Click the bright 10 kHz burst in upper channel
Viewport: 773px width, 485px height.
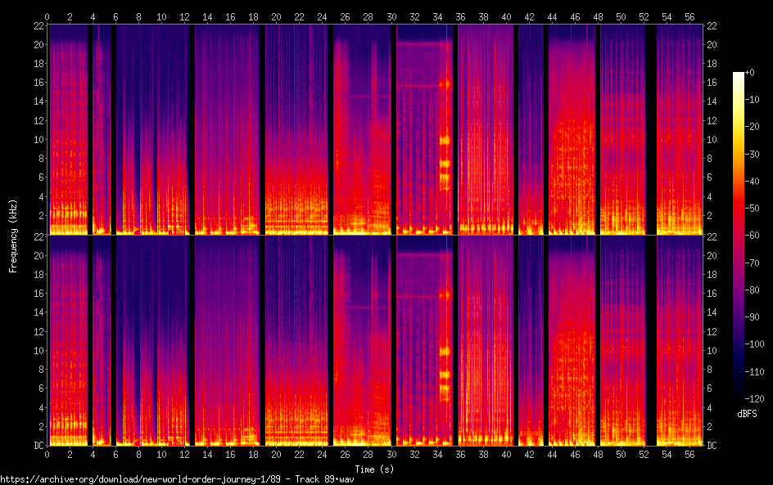tap(445, 140)
